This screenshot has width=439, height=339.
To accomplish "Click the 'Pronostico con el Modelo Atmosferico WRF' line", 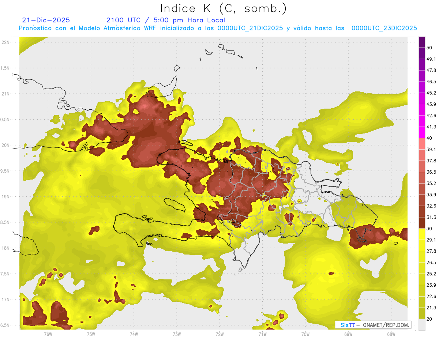I will (218, 28).
